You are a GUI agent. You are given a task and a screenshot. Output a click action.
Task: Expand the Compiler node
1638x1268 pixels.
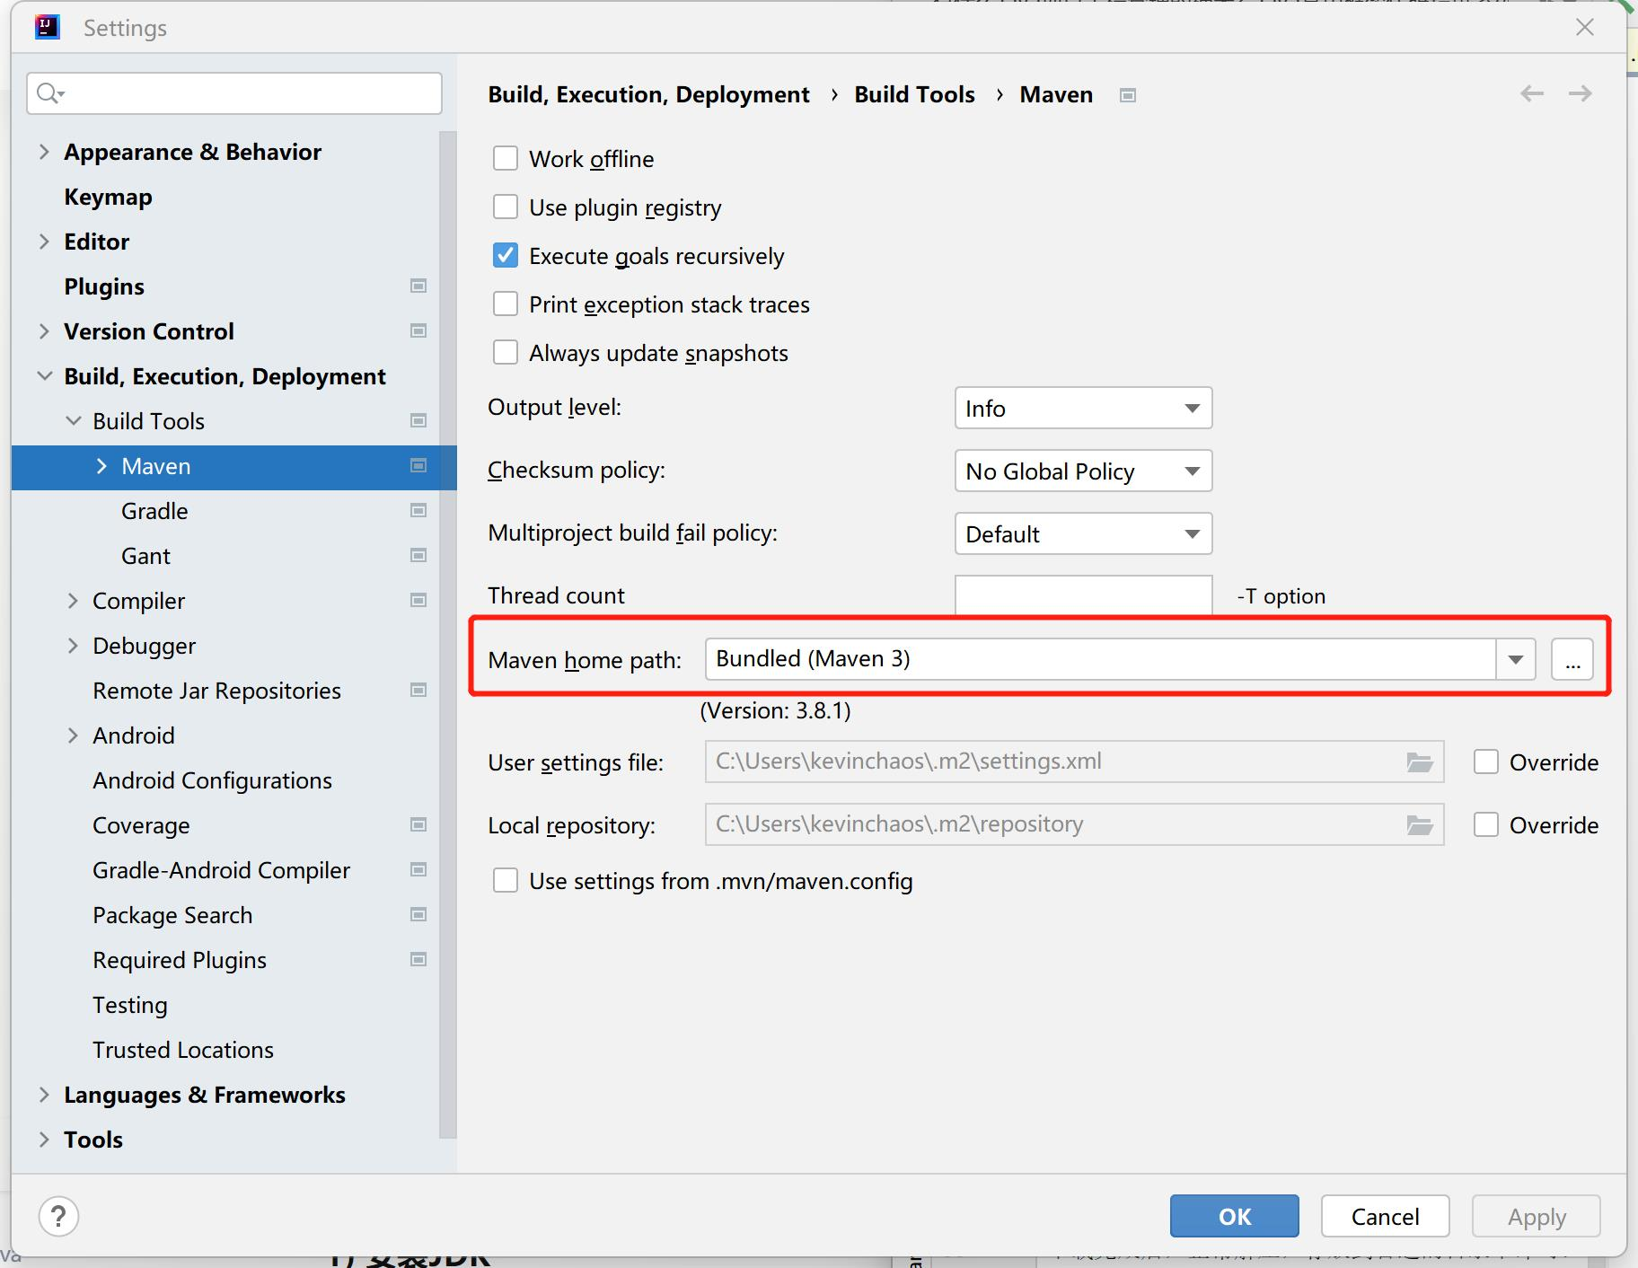click(73, 601)
